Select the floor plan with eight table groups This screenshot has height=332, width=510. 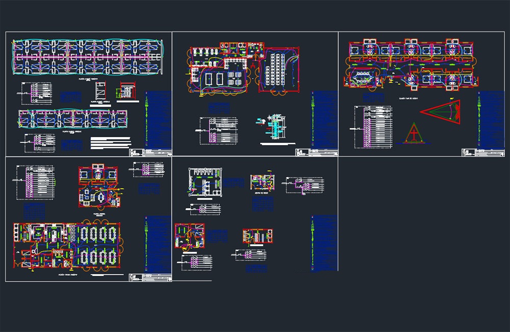click(68, 246)
